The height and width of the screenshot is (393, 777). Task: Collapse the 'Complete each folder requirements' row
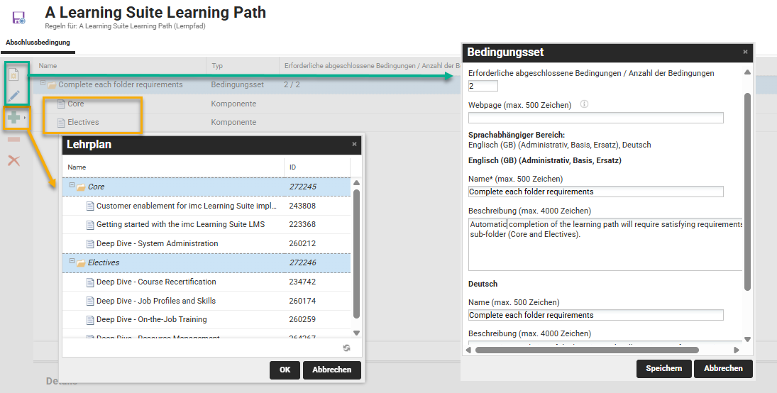pos(43,84)
